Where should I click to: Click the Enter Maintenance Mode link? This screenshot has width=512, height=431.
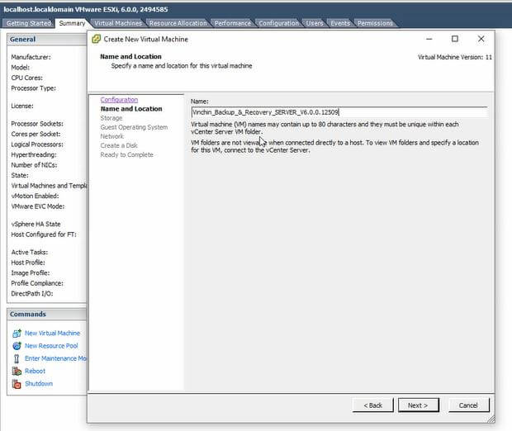tap(55, 358)
